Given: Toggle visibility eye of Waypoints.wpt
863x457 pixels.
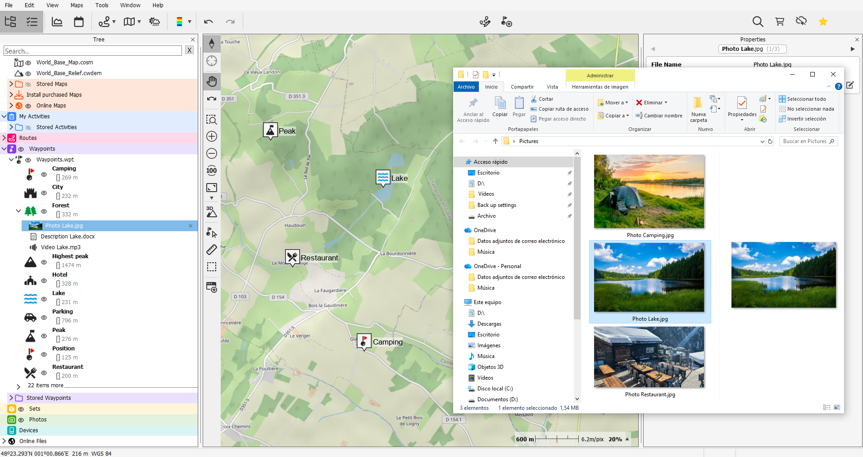Looking at the screenshot, I should click(x=28, y=160).
